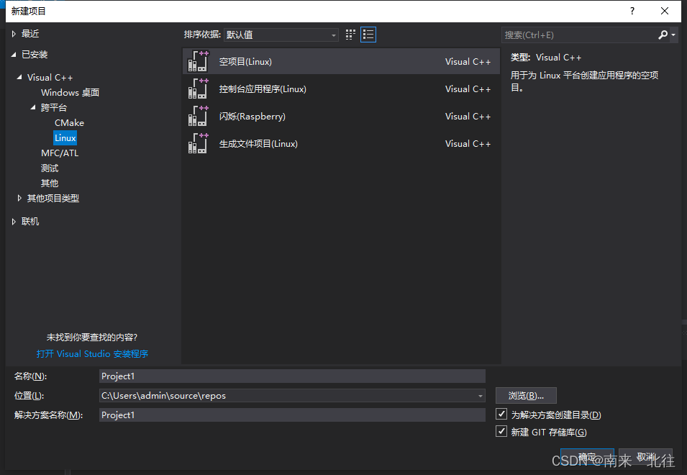Screen dimensions: 687x475
Task: Click the 其他项目类型 label in tree
Action: [x=53, y=198]
